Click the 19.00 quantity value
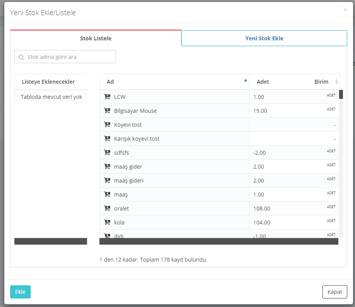Image resolution: width=355 pixels, height=307 pixels. (260, 111)
